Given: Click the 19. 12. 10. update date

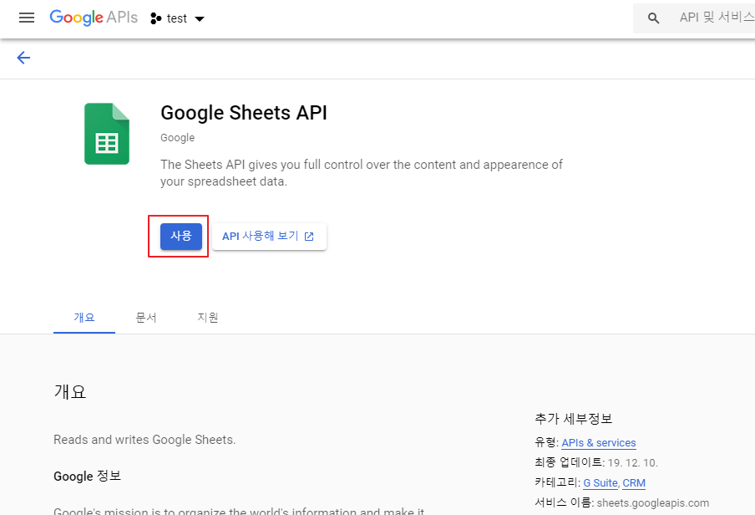Looking at the screenshot, I should 632,463.
